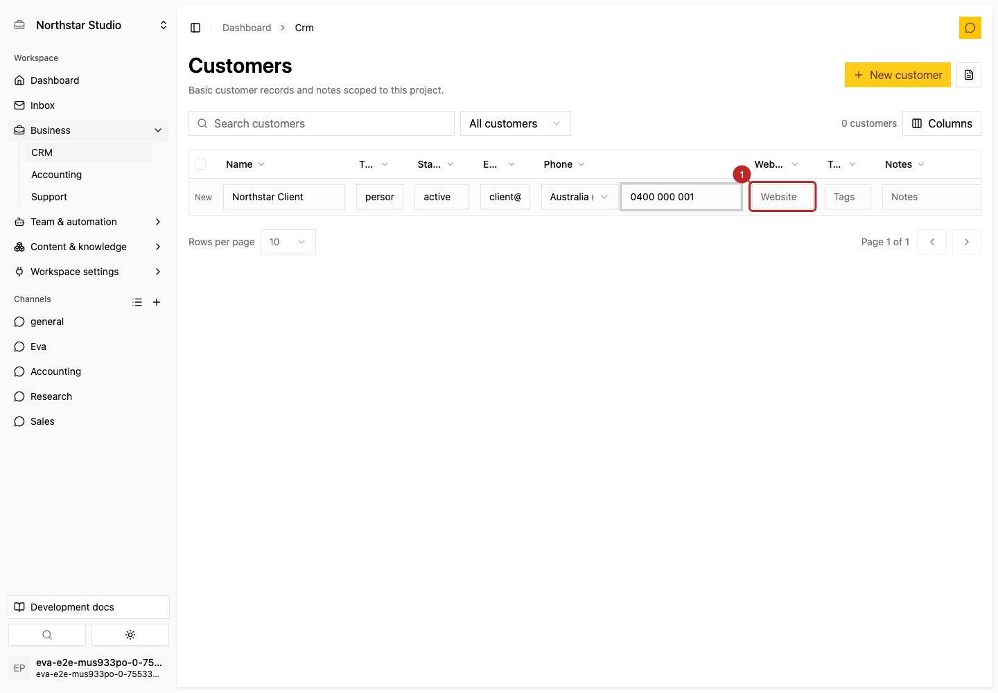
Task: Open the general channel
Action: (x=89, y=322)
